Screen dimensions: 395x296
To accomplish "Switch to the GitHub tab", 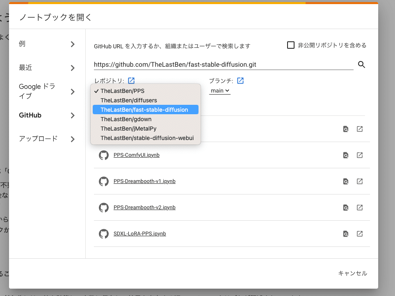I will pos(47,115).
